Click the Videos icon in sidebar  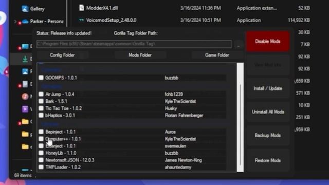pos(25,109)
